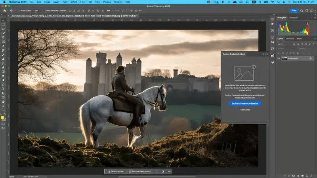Click the Select subject button
Viewport: 317px width, 178px height.
coord(116,171)
